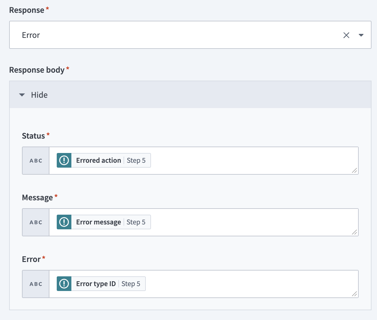Click the Error type ID datapill icon

pyautogui.click(x=64, y=284)
